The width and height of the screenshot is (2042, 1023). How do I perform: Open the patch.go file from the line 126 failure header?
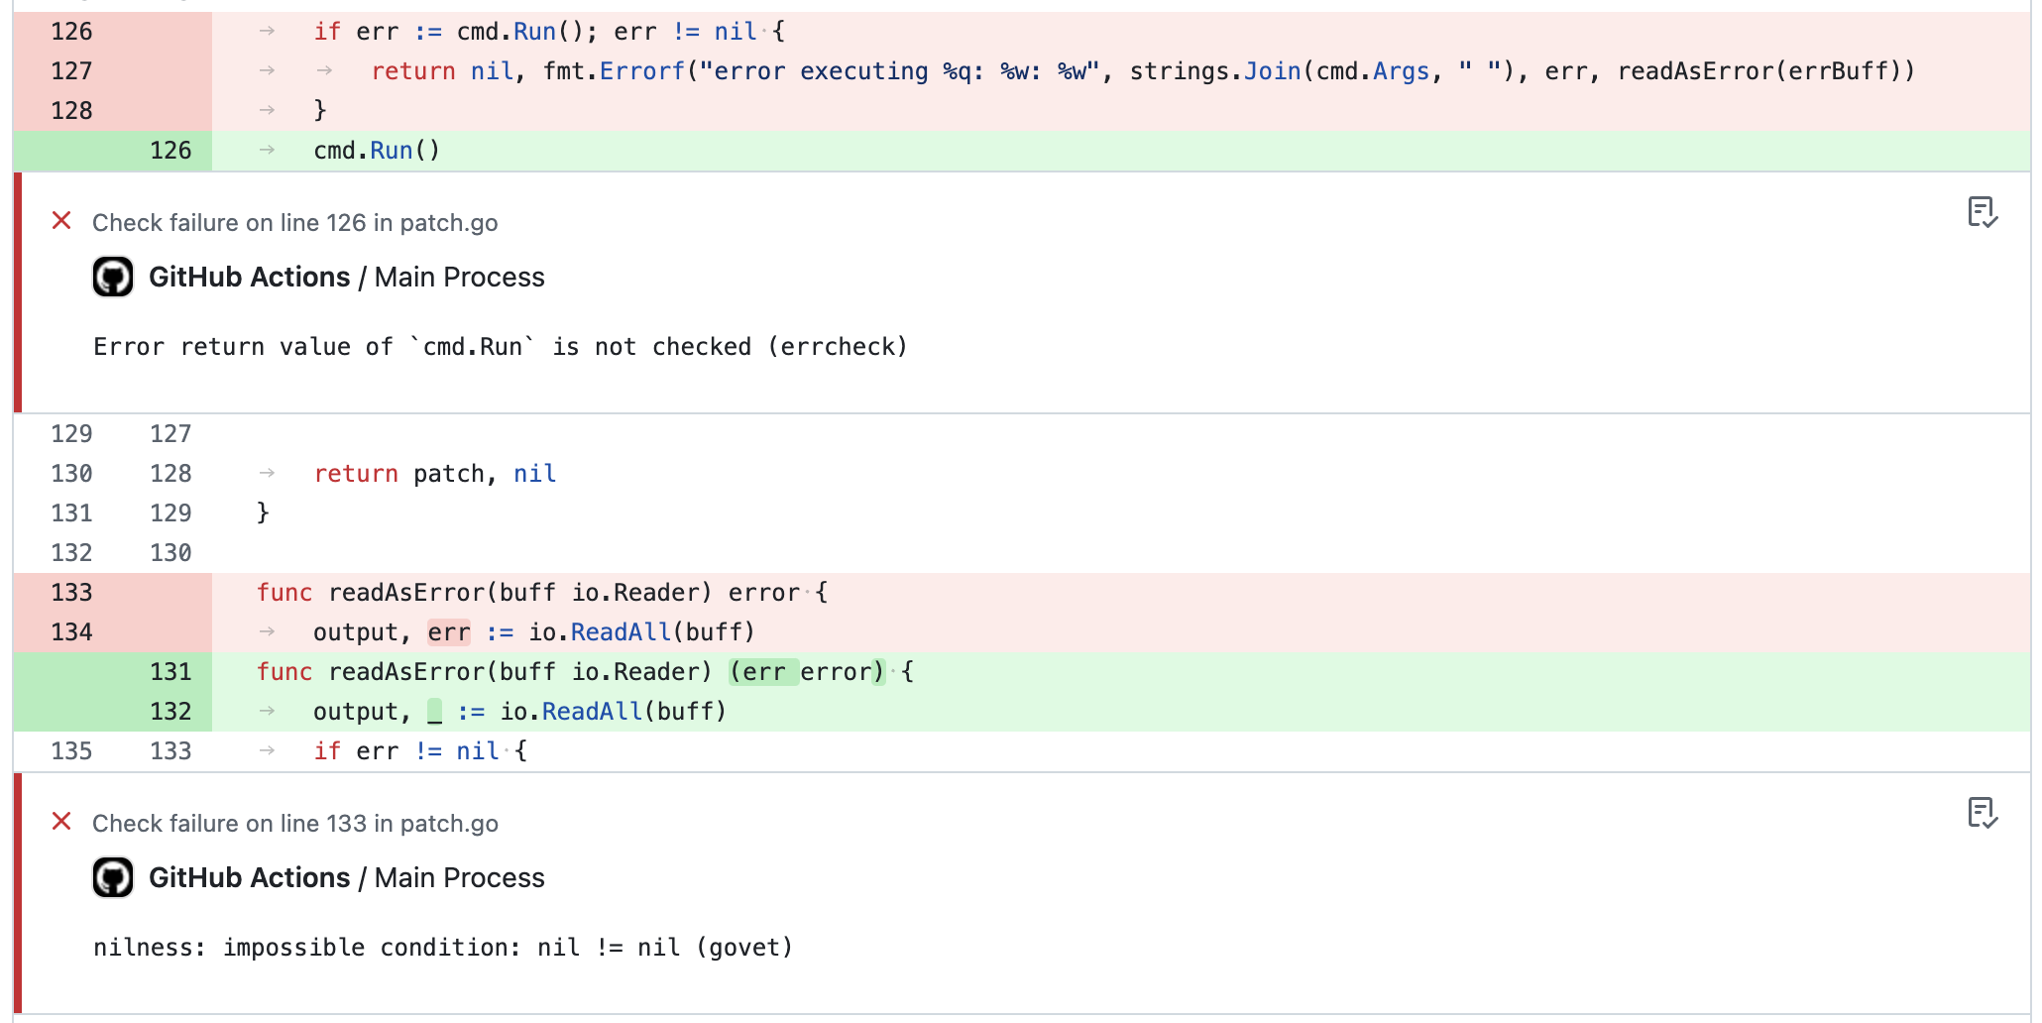(448, 222)
